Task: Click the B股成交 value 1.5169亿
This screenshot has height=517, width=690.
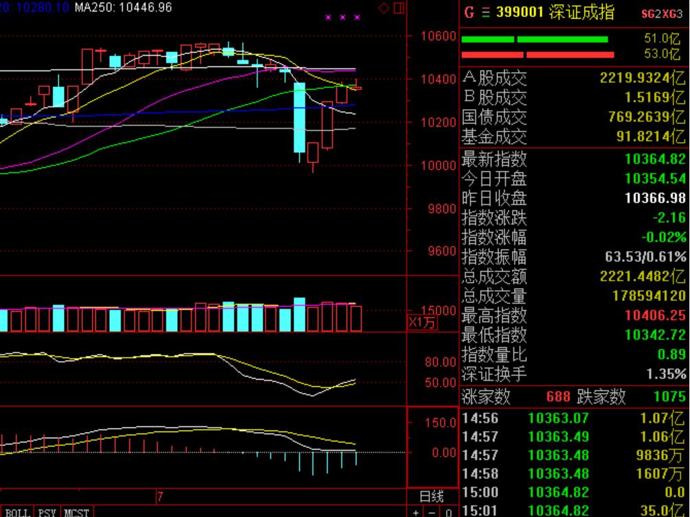Action: 655,97
